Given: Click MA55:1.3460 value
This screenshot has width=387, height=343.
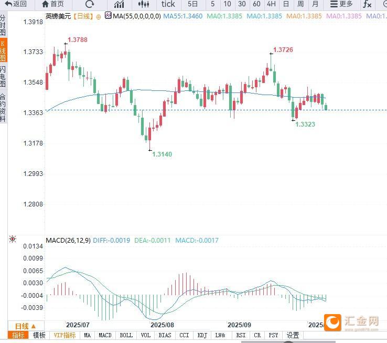Looking at the screenshot, I should pos(183,16).
